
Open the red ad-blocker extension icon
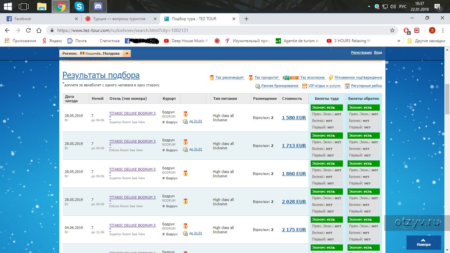coord(407,31)
